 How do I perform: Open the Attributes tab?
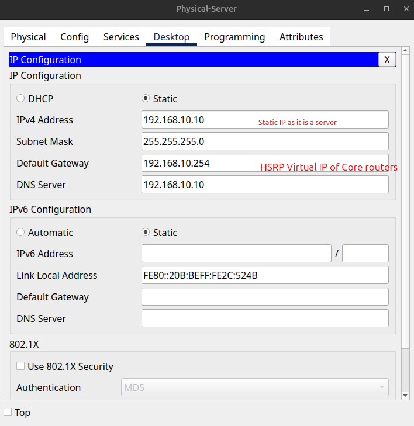[301, 37]
